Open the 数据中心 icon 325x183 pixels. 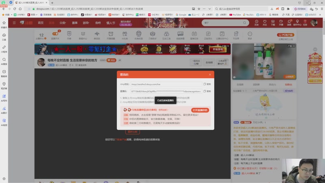[x=83, y=35]
